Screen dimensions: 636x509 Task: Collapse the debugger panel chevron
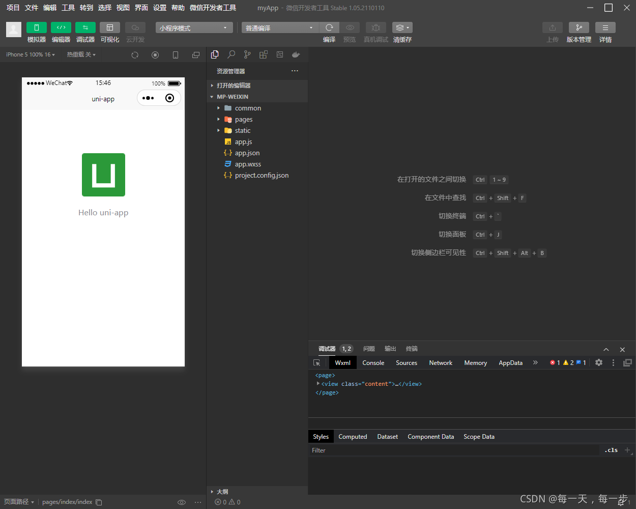click(606, 349)
